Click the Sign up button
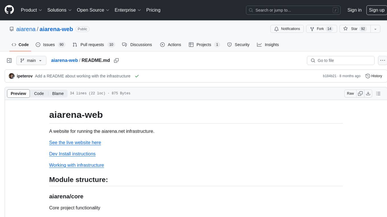 (376, 10)
